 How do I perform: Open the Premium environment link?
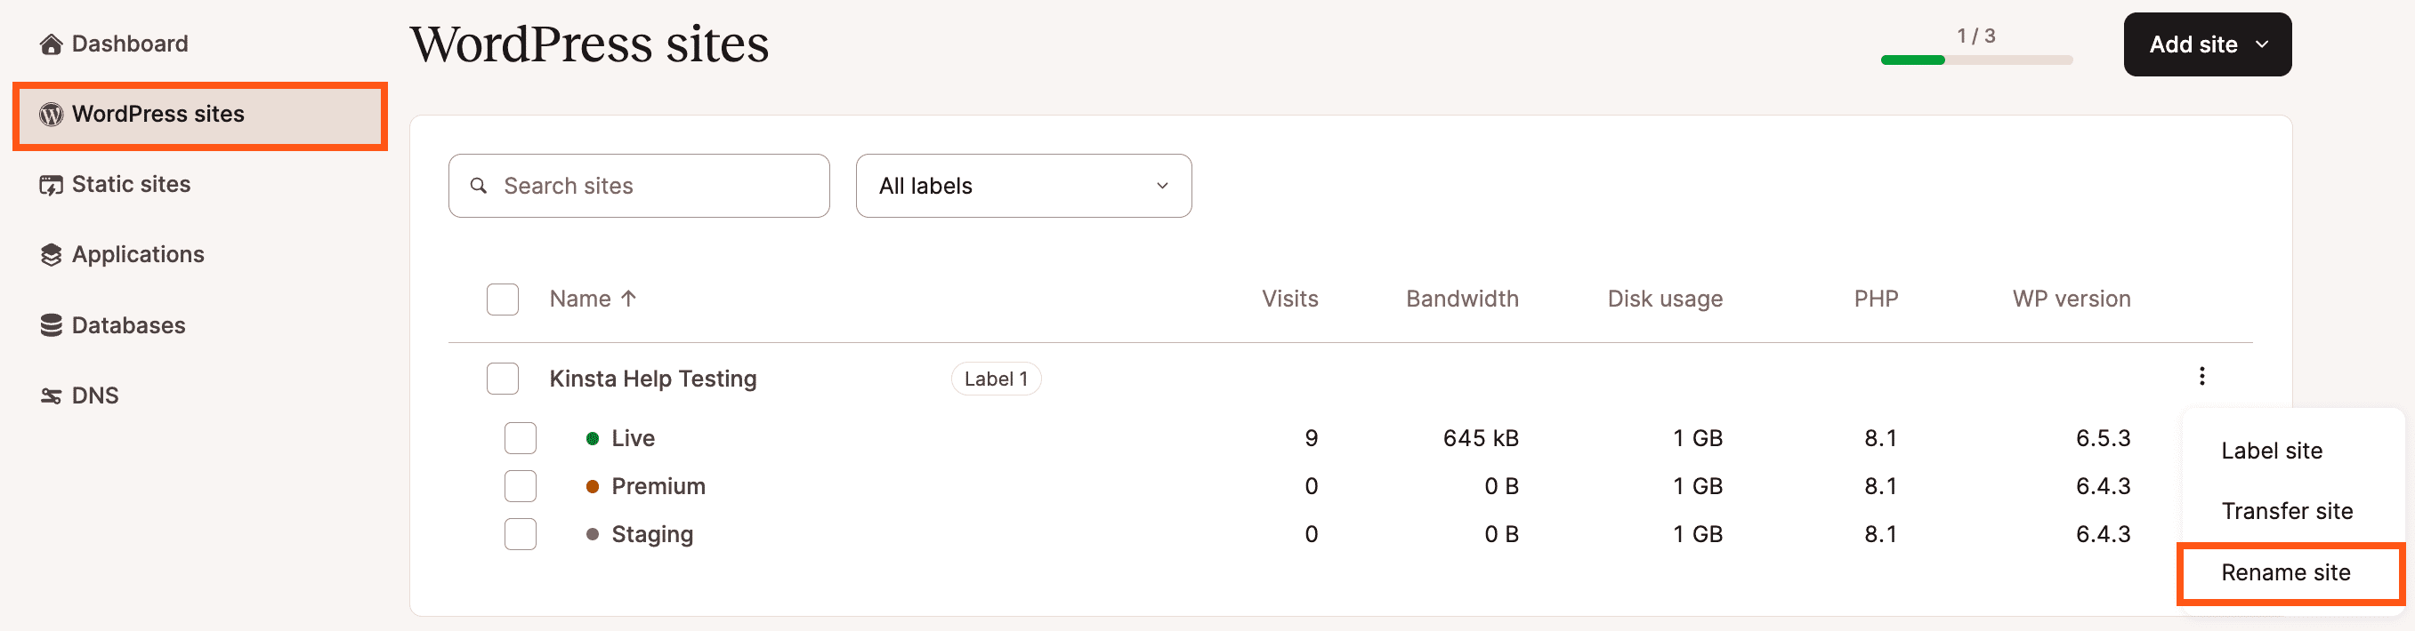pyautogui.click(x=658, y=487)
